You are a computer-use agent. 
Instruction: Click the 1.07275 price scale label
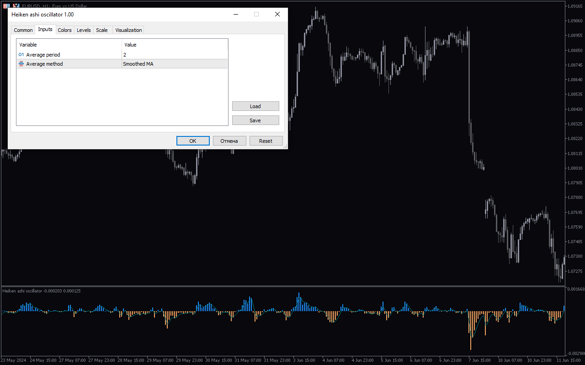(574, 271)
